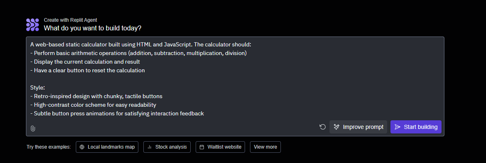Click the Improve prompt button label
The image size is (486, 163).
click(x=363, y=127)
